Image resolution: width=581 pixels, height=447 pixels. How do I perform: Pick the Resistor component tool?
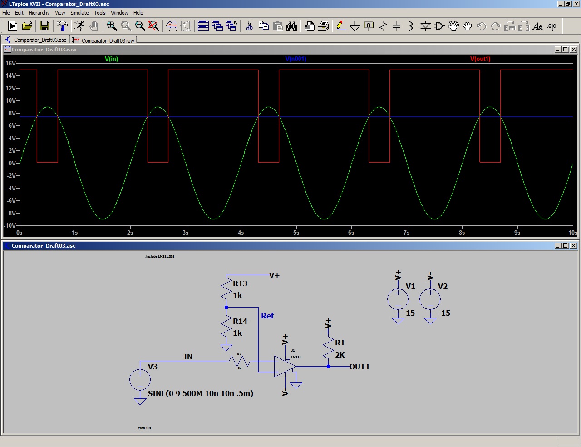tap(383, 26)
